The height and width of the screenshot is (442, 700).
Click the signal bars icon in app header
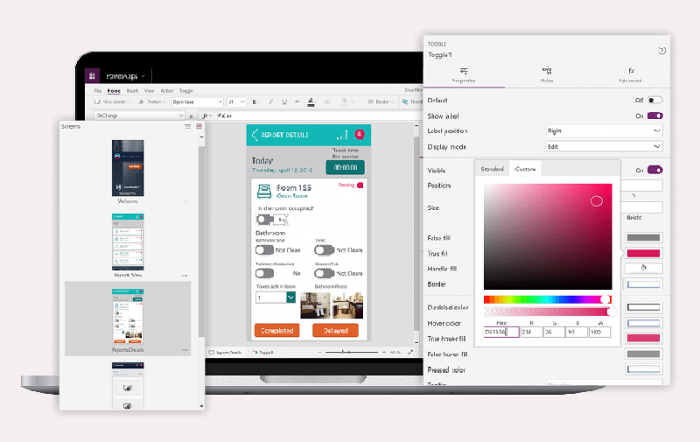coord(342,135)
